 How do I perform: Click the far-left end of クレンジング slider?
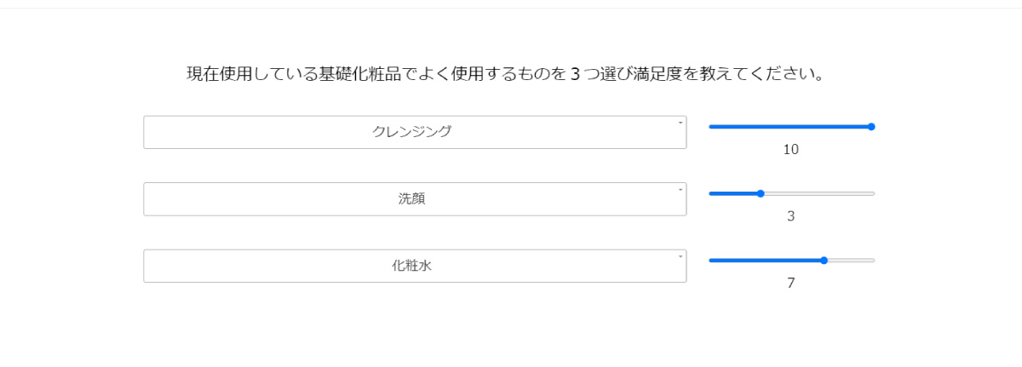tap(711, 127)
